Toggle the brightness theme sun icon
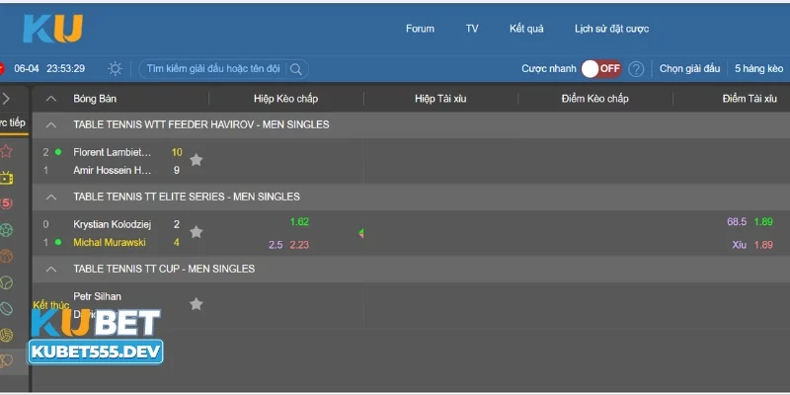 coord(116,69)
